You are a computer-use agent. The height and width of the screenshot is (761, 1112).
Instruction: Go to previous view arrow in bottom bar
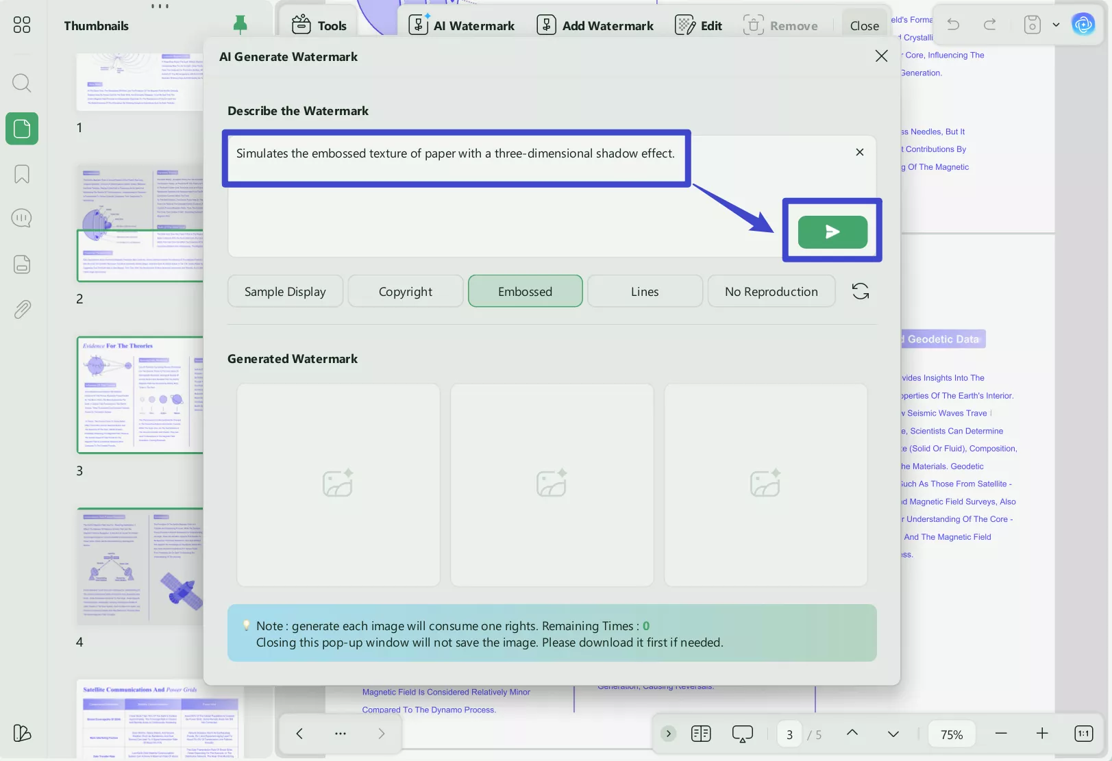tap(299, 734)
